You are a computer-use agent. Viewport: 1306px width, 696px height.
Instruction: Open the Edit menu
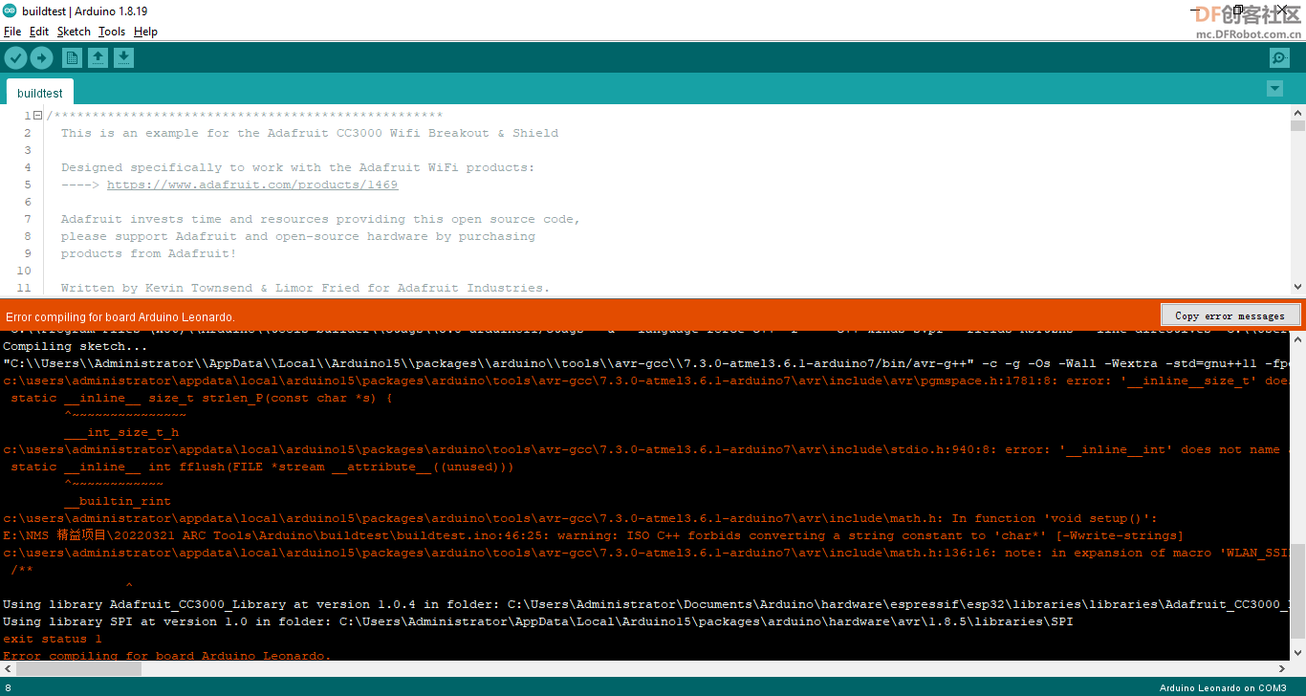tap(39, 32)
